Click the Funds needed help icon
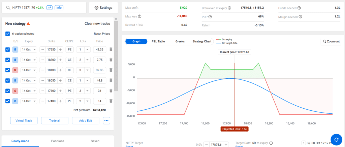The width and height of the screenshot is (345, 147). (x=299, y=8)
